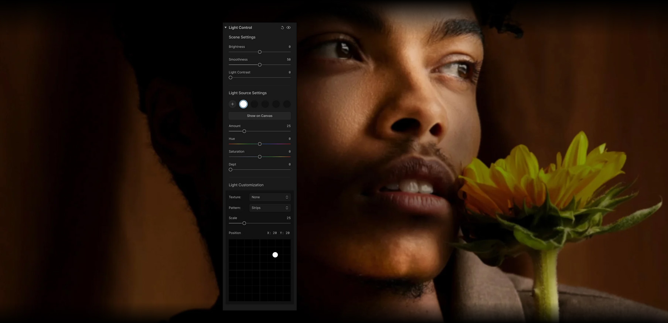
Task: Click the Amount value 25
Action: click(289, 126)
